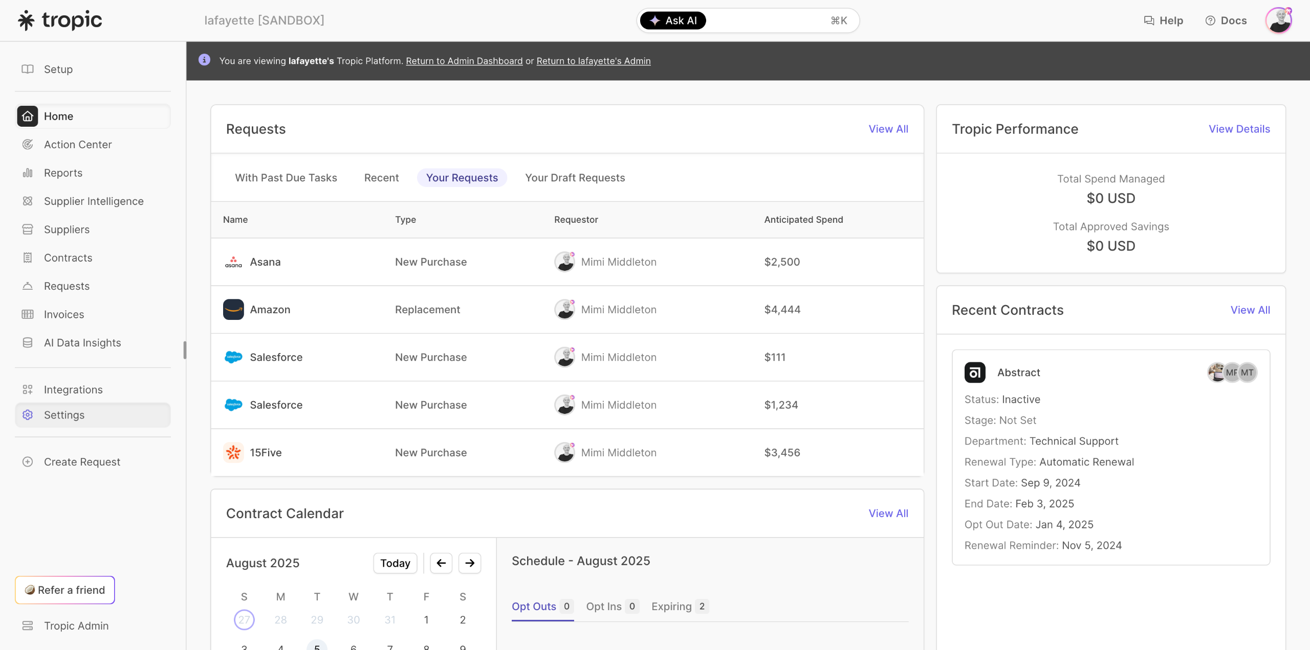Click the Invoices sidebar icon
Image resolution: width=1310 pixels, height=650 pixels.
point(28,314)
